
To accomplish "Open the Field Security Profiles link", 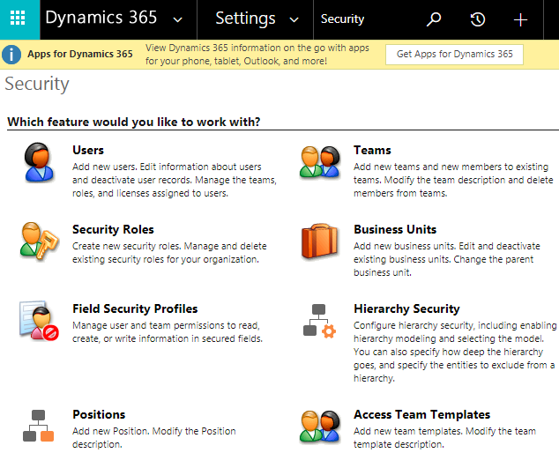I will (135, 308).
